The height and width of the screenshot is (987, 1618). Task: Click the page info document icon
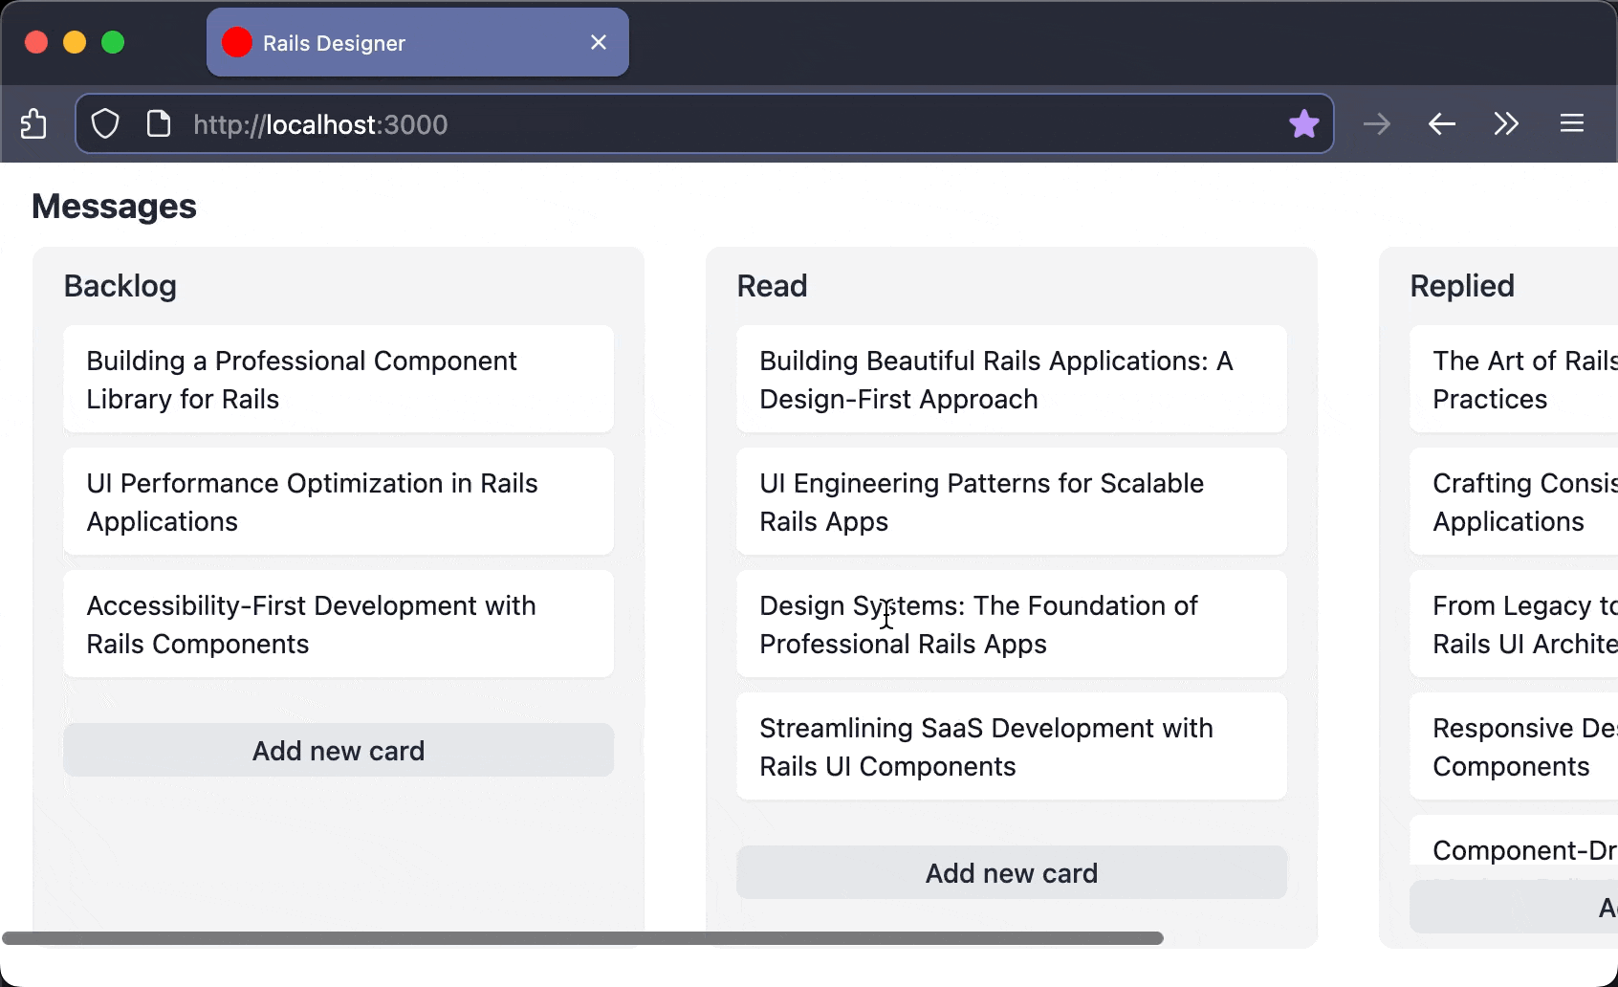(x=159, y=124)
